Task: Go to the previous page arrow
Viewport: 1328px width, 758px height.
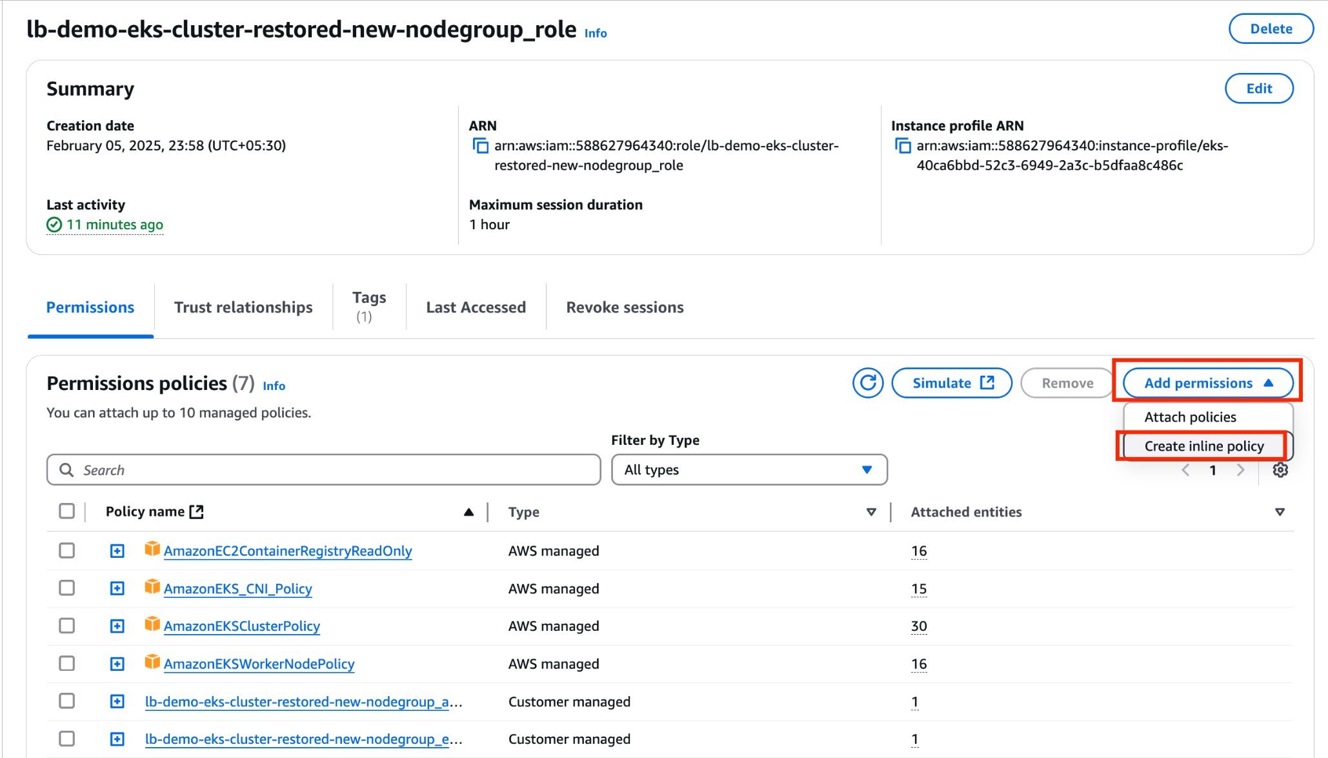Action: pyautogui.click(x=1185, y=470)
